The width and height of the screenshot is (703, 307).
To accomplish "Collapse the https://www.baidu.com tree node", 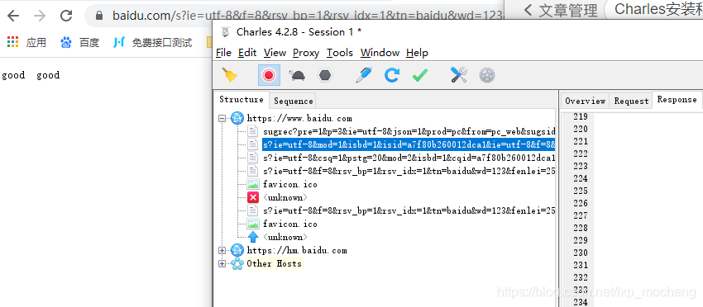I will click(x=222, y=119).
